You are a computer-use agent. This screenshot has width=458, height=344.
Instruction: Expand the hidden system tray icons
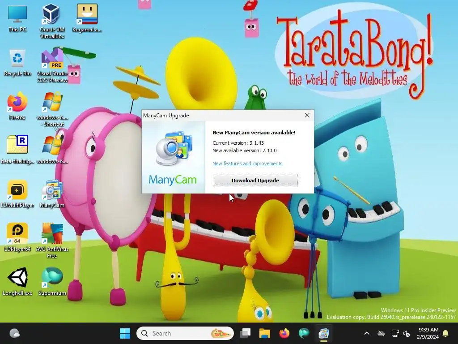(x=367, y=333)
